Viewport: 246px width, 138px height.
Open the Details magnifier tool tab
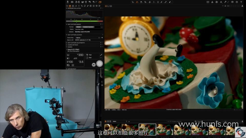(x=85, y=6)
